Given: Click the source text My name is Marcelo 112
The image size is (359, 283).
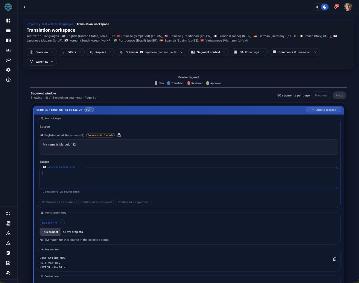Looking at the screenshot, I should pyautogui.click(x=60, y=144).
